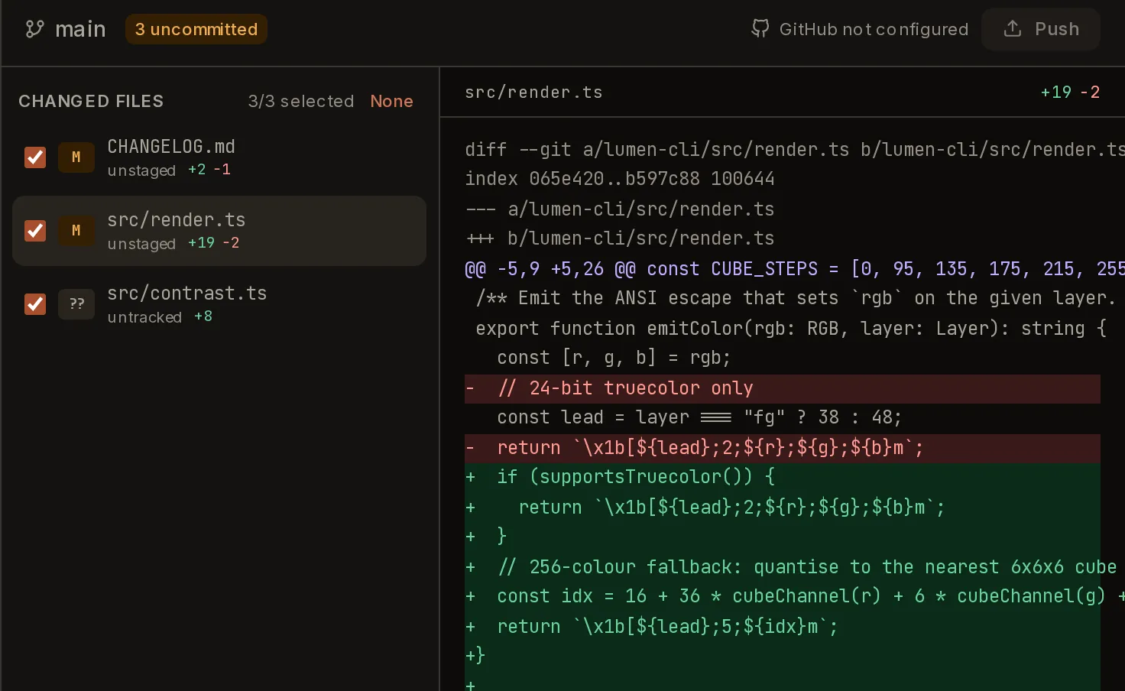Click the GitHub octocat icon

pos(760,29)
